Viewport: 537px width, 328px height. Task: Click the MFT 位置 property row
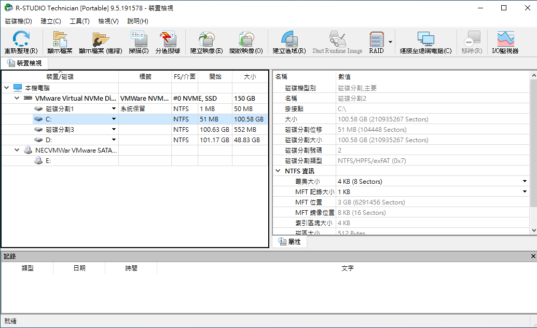402,202
